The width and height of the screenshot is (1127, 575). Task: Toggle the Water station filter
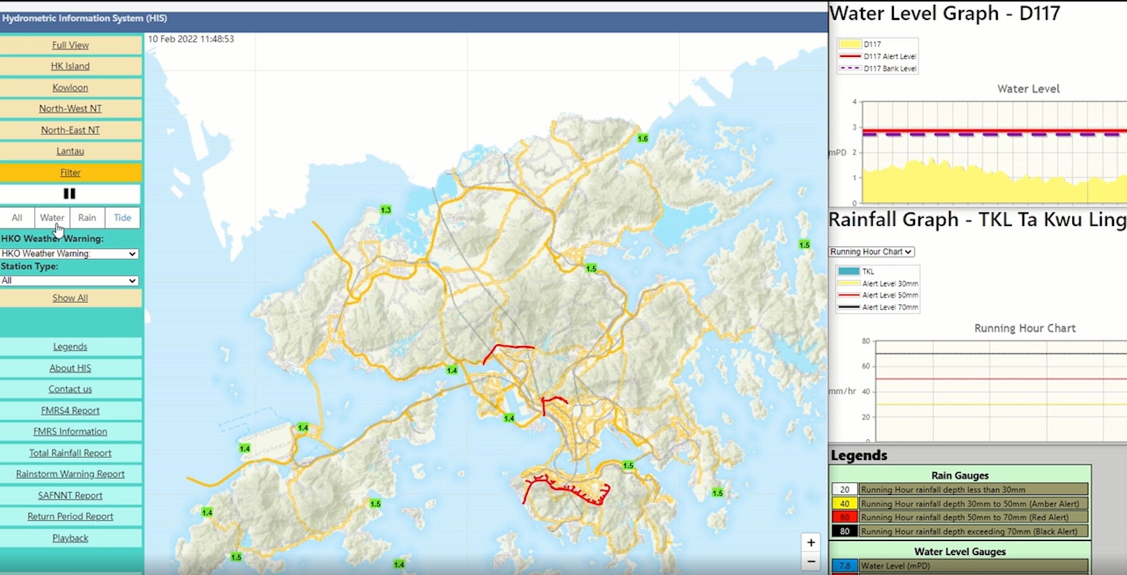click(x=52, y=218)
